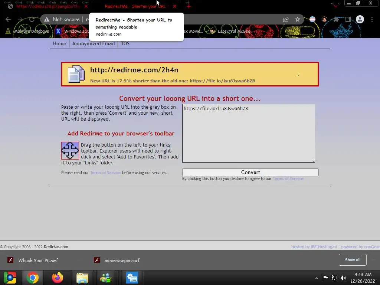
Task: Click the resize handle of URL text box
Action: pyautogui.click(x=313, y=160)
